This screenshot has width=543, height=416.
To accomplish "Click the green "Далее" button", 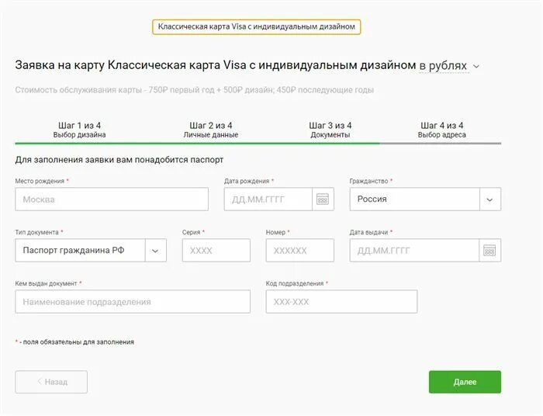I will [465, 382].
